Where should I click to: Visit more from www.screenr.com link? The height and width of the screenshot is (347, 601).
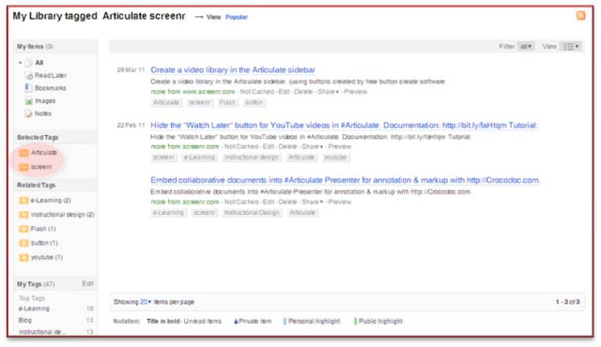pyautogui.click(x=193, y=92)
